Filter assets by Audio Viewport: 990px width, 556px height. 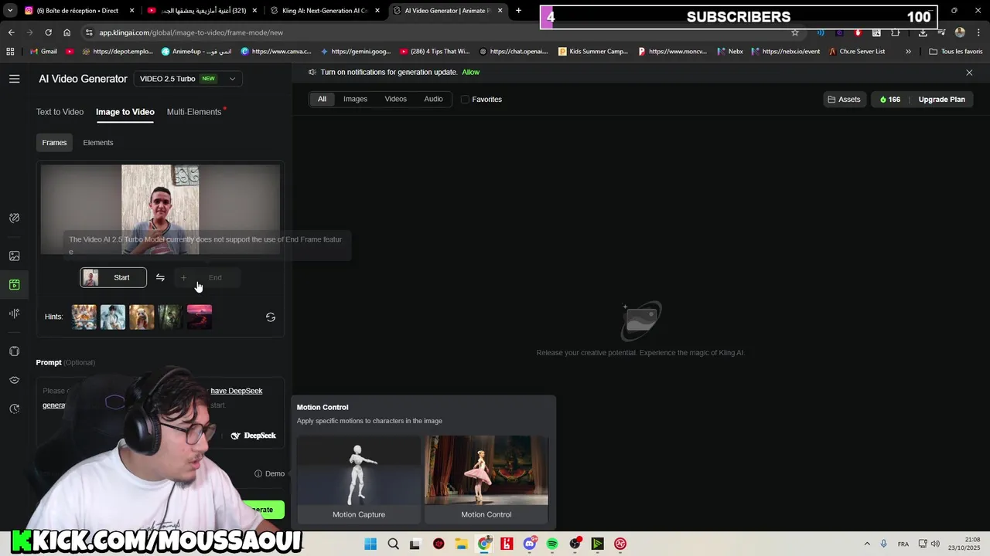[433, 99]
